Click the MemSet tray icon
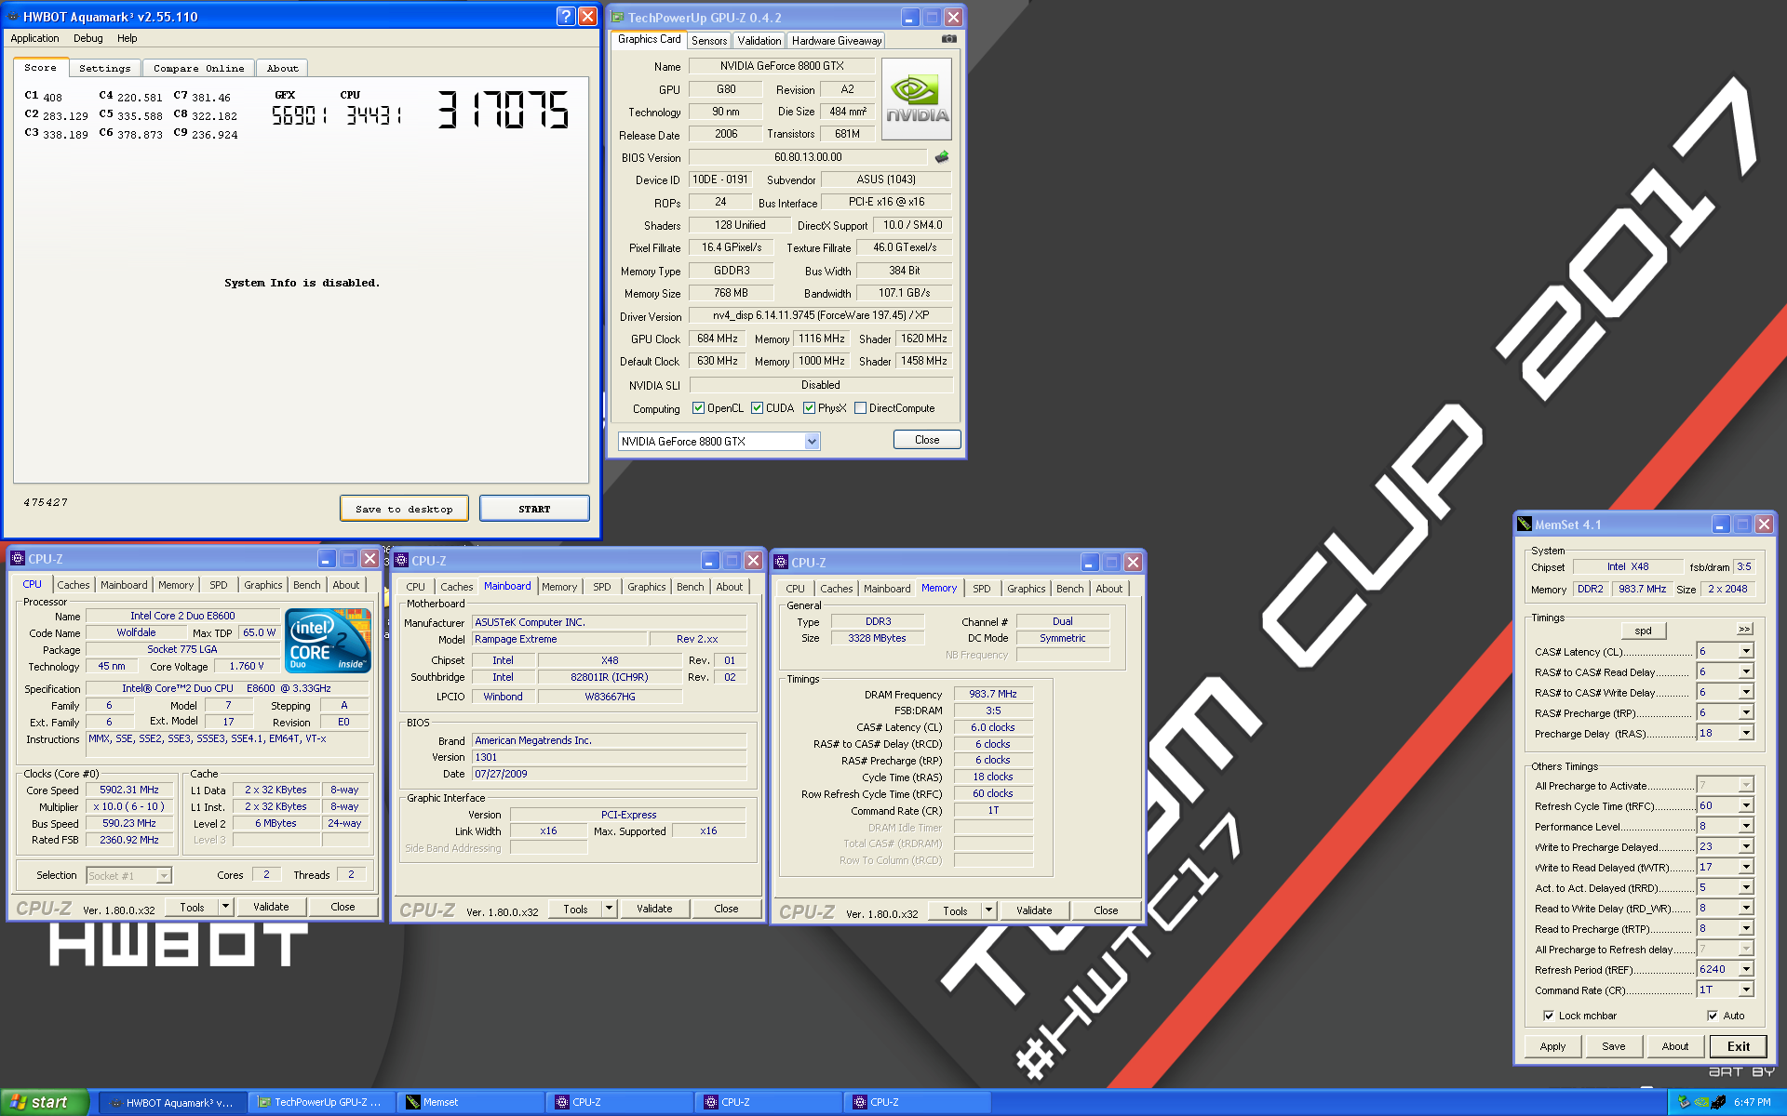 pyautogui.click(x=1718, y=1102)
